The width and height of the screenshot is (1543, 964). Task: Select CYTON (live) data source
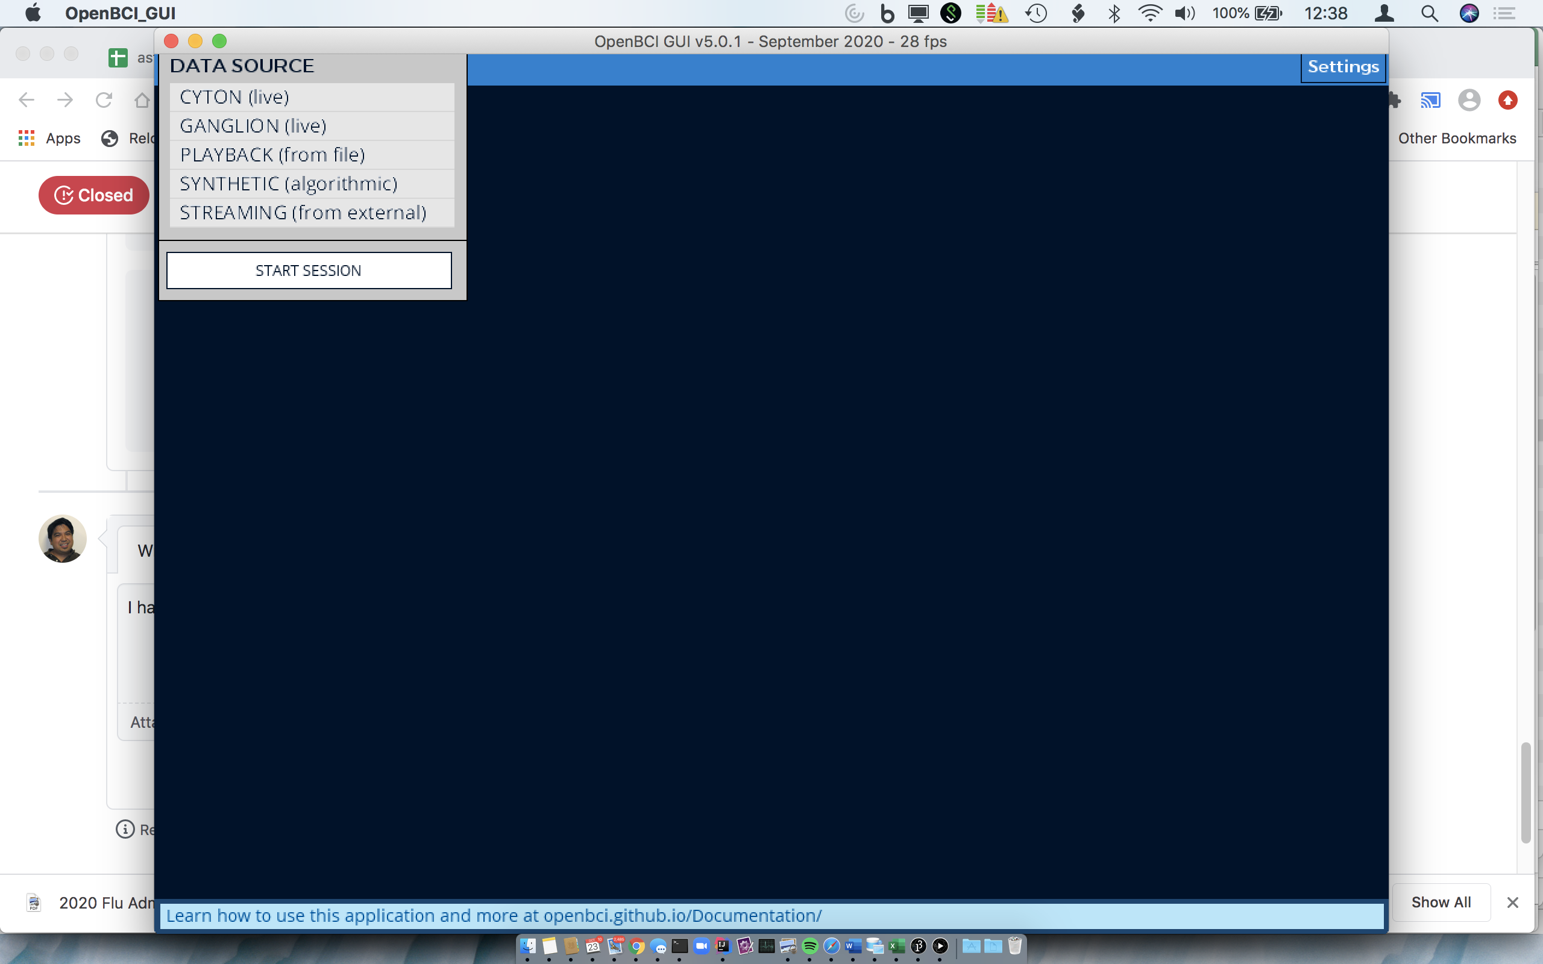[x=312, y=97]
